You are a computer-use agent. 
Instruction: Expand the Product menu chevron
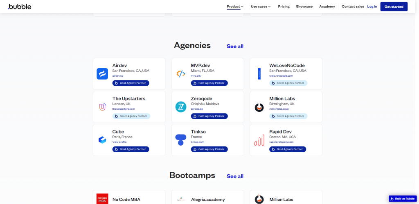click(x=242, y=7)
